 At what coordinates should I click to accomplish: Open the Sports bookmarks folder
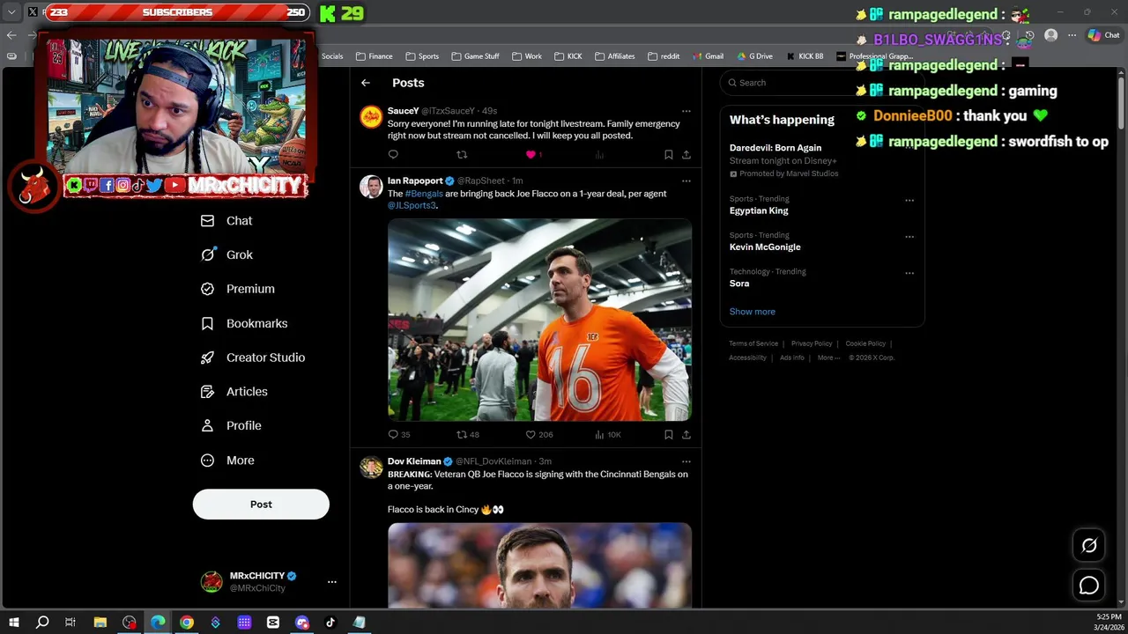[421, 56]
